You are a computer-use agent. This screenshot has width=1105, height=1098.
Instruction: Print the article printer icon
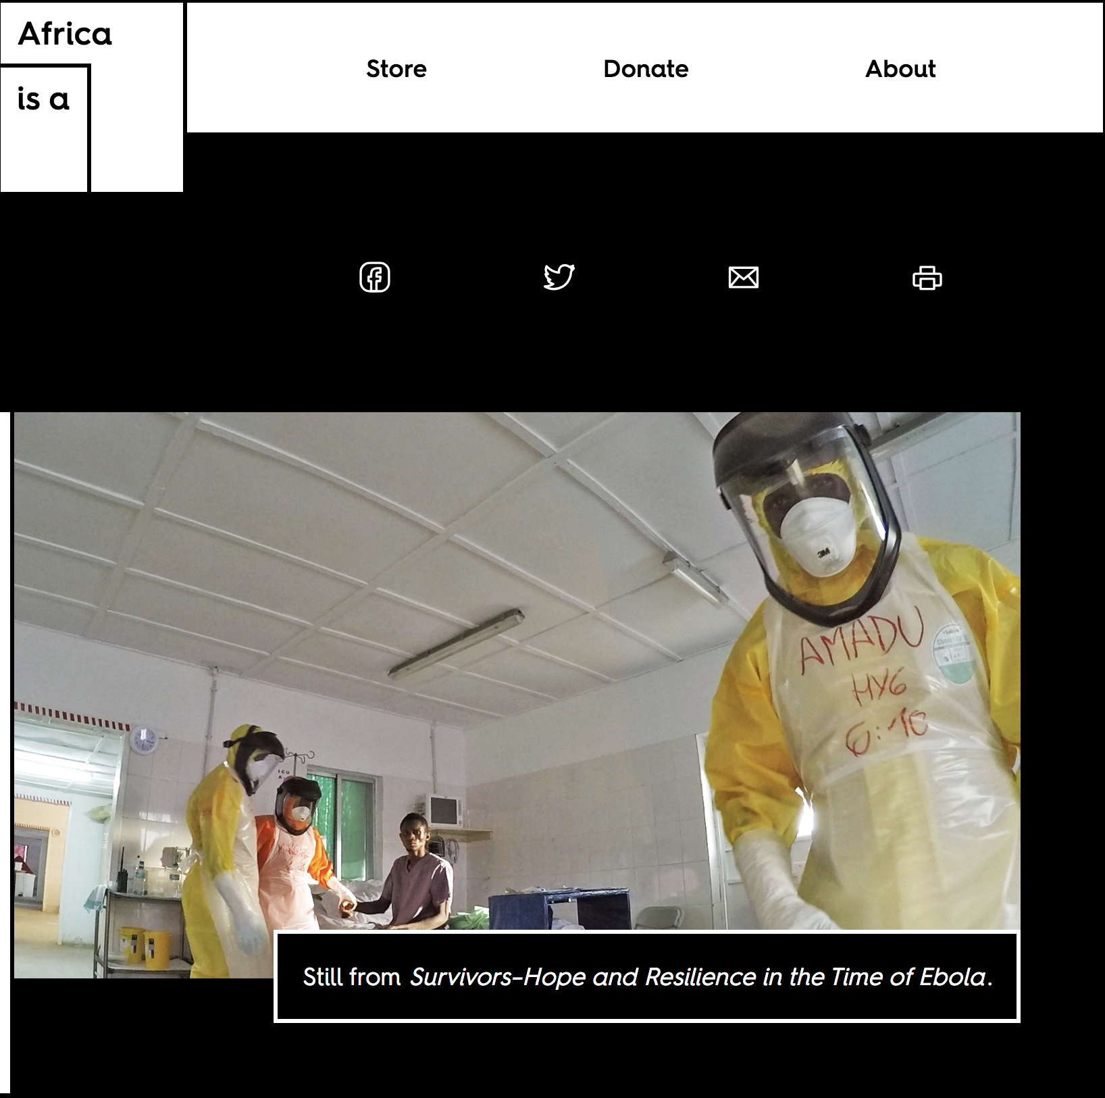click(927, 278)
